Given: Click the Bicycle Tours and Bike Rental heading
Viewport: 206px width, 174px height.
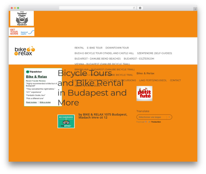Looking at the screenshot, I should point(92,88).
